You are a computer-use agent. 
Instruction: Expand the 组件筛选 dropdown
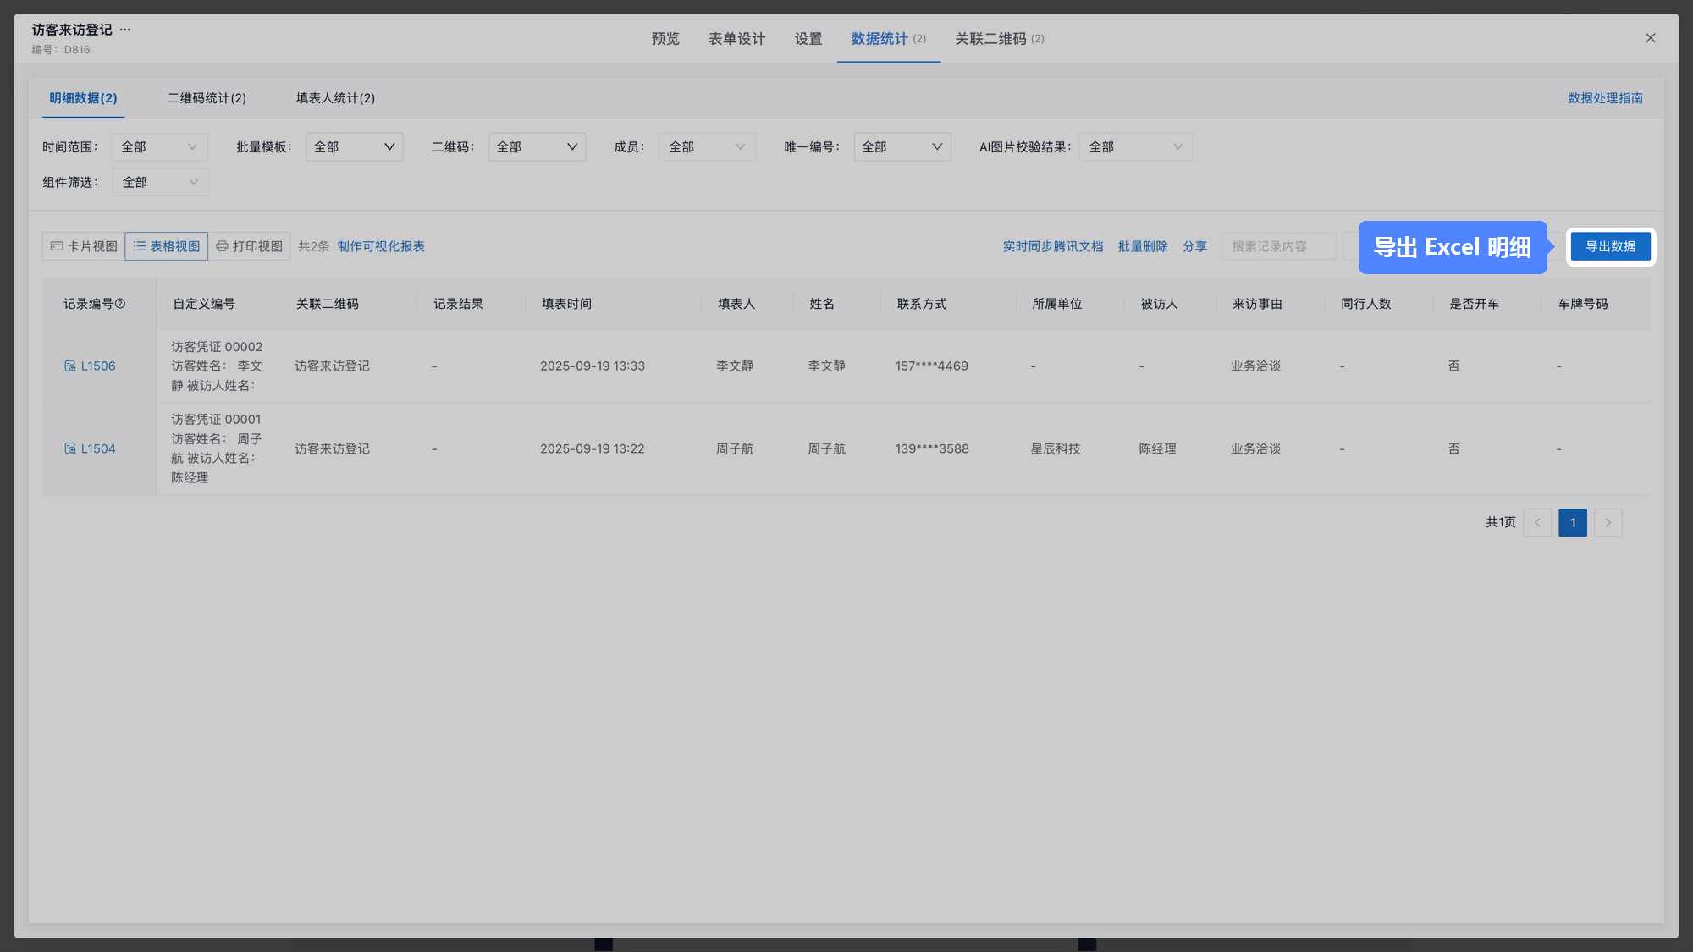161,182
